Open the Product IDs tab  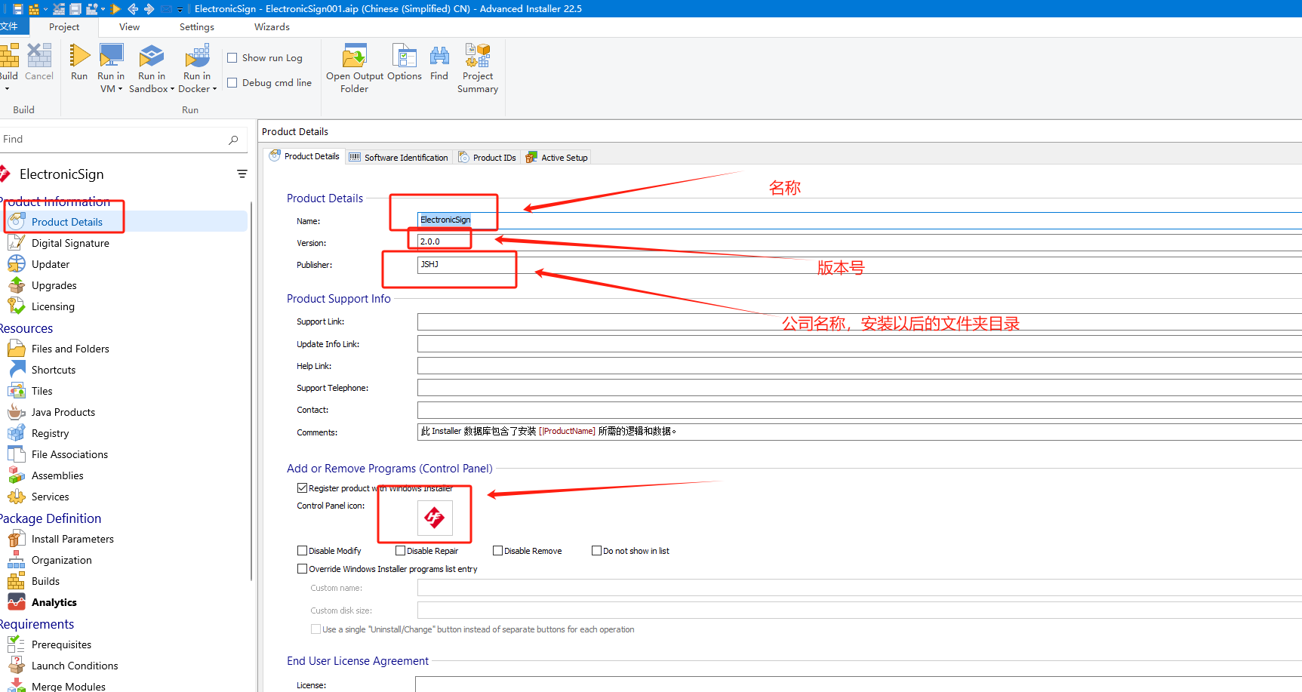pyautogui.click(x=487, y=158)
